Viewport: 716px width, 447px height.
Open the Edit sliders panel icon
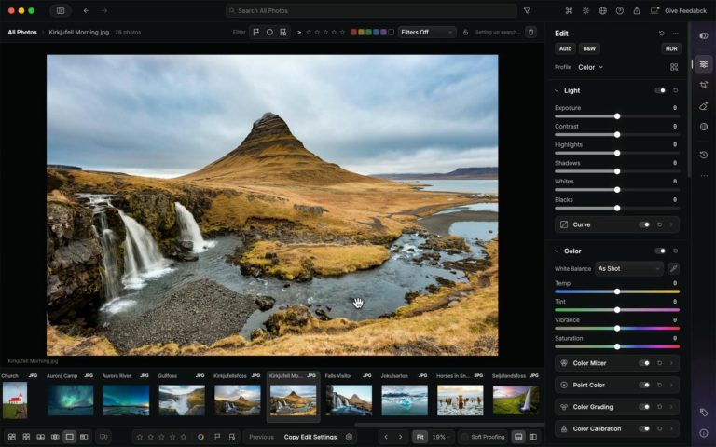pyautogui.click(x=704, y=64)
